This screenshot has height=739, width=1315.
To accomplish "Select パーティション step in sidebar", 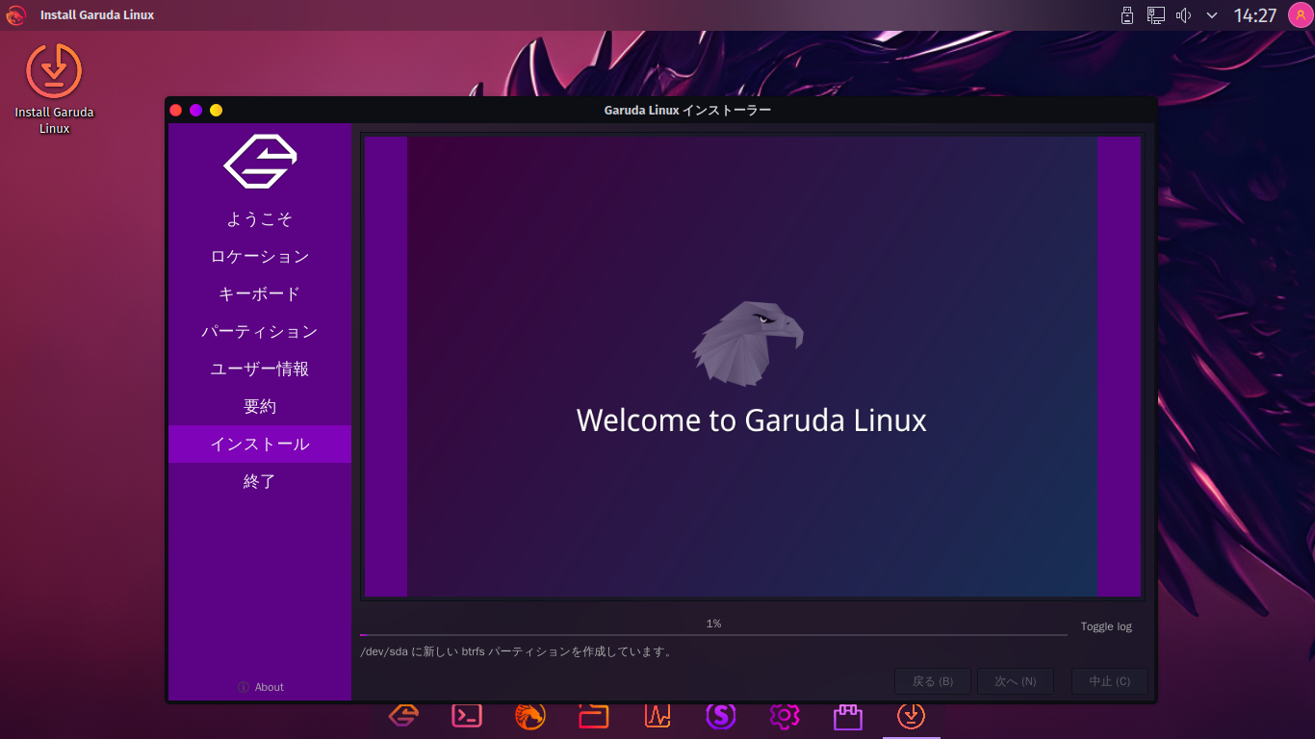I will click(260, 332).
